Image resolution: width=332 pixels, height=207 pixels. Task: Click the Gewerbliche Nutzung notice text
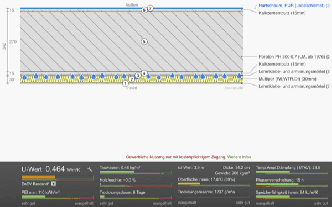176,157
